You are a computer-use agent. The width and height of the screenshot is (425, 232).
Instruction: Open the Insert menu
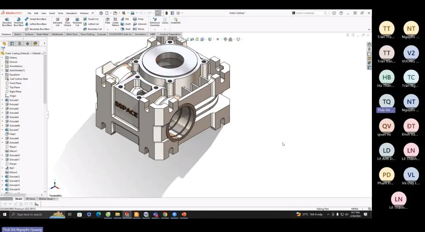click(x=52, y=13)
